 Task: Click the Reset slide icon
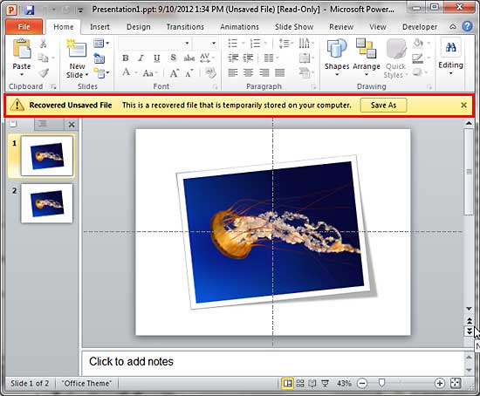pyautogui.click(x=99, y=58)
